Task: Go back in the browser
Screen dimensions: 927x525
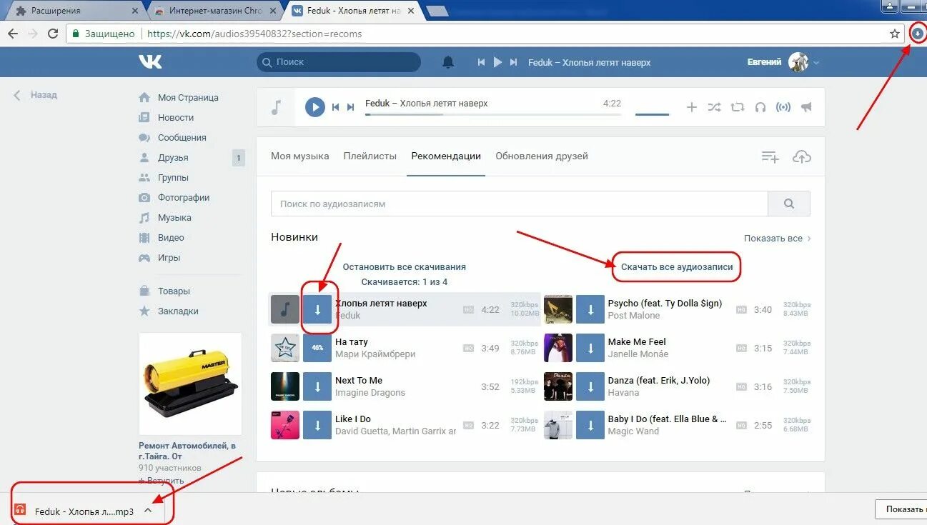Action: coord(13,34)
